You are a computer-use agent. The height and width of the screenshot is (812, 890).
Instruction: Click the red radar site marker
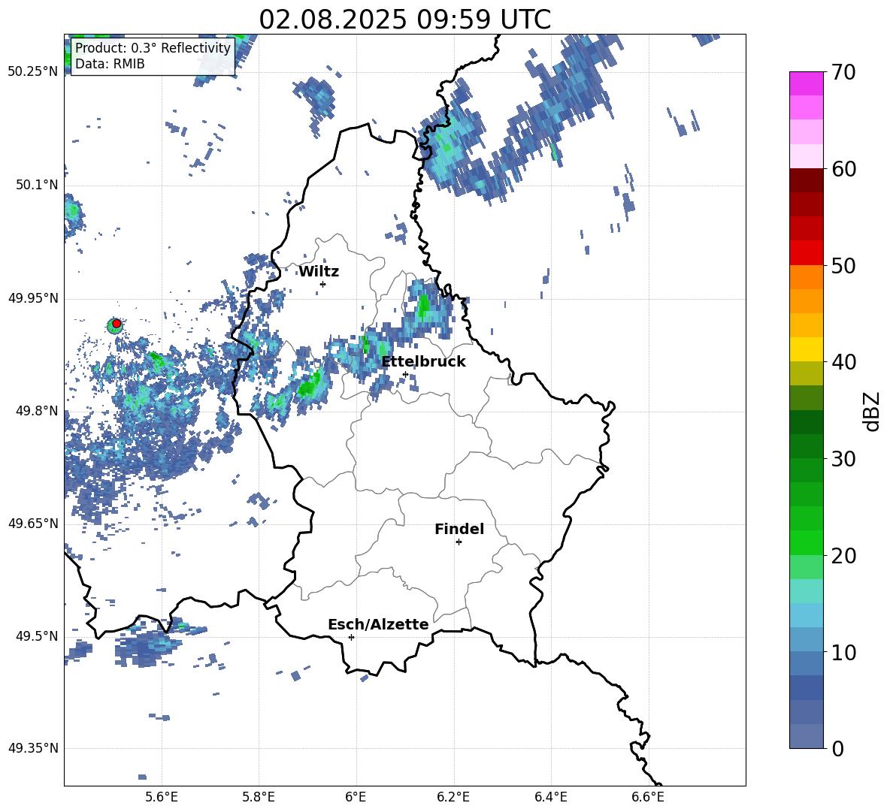click(117, 324)
